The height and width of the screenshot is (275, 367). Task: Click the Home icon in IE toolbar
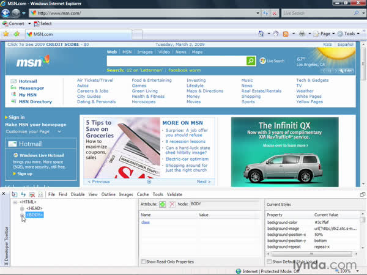coord(262,34)
